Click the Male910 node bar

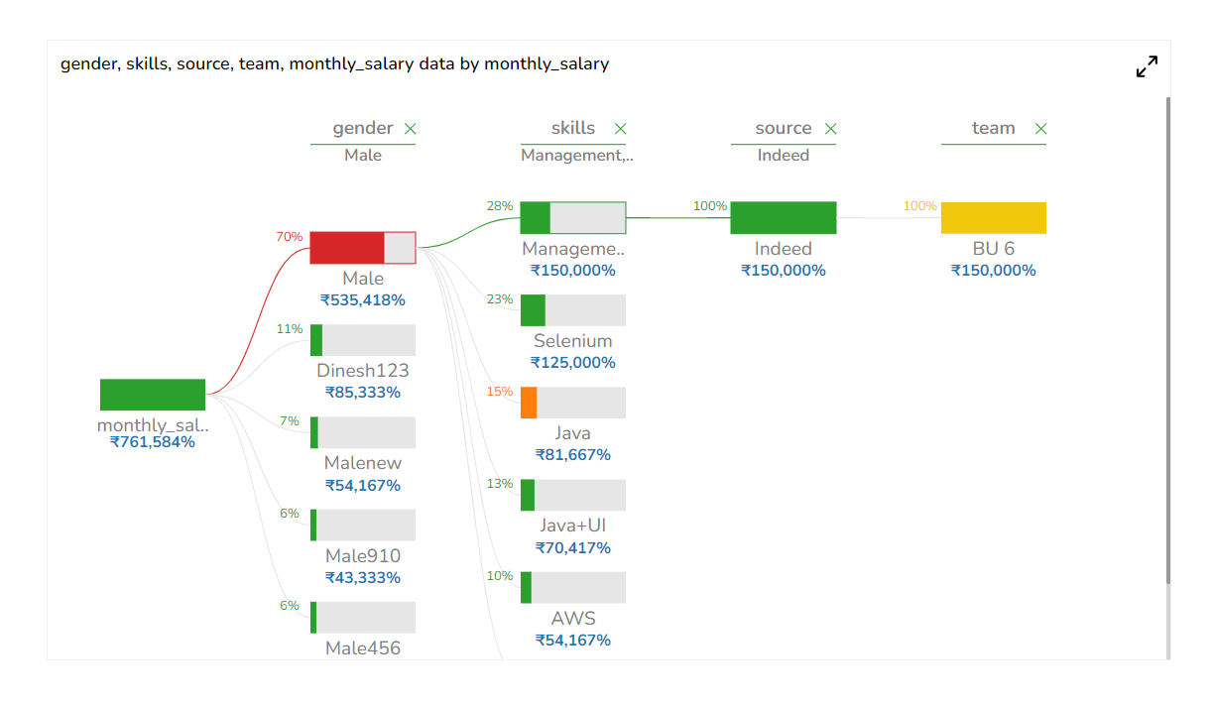tap(362, 526)
